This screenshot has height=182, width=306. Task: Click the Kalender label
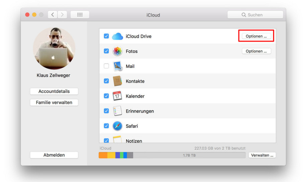135,96
